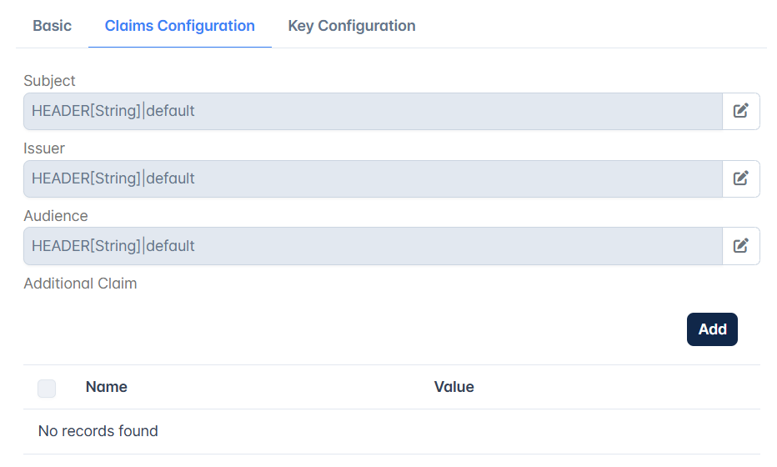Click the No records found row
777x467 pixels.
(392, 431)
